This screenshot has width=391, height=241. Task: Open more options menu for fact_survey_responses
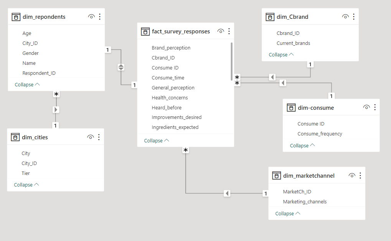(x=229, y=31)
